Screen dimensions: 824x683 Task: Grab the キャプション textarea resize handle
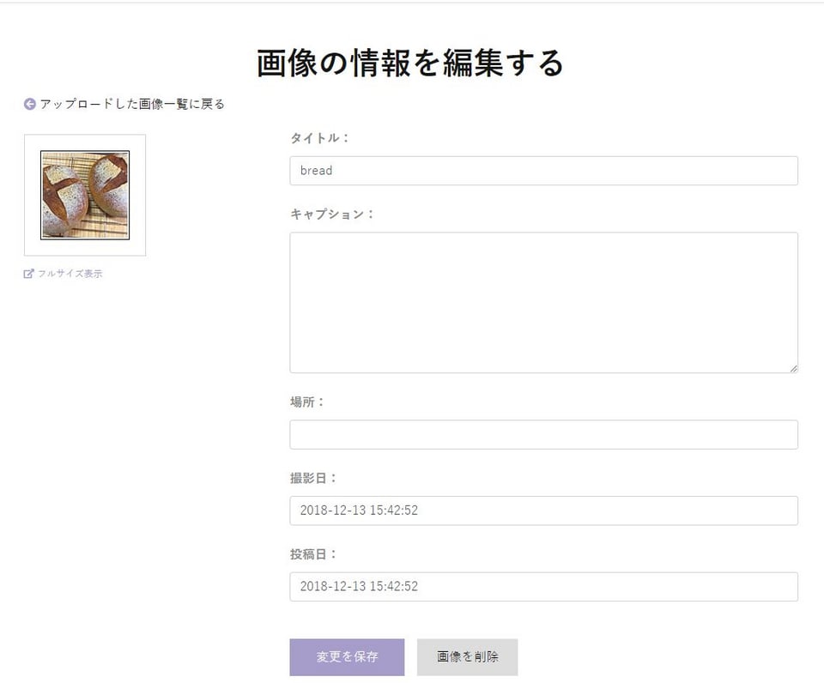coord(793,369)
